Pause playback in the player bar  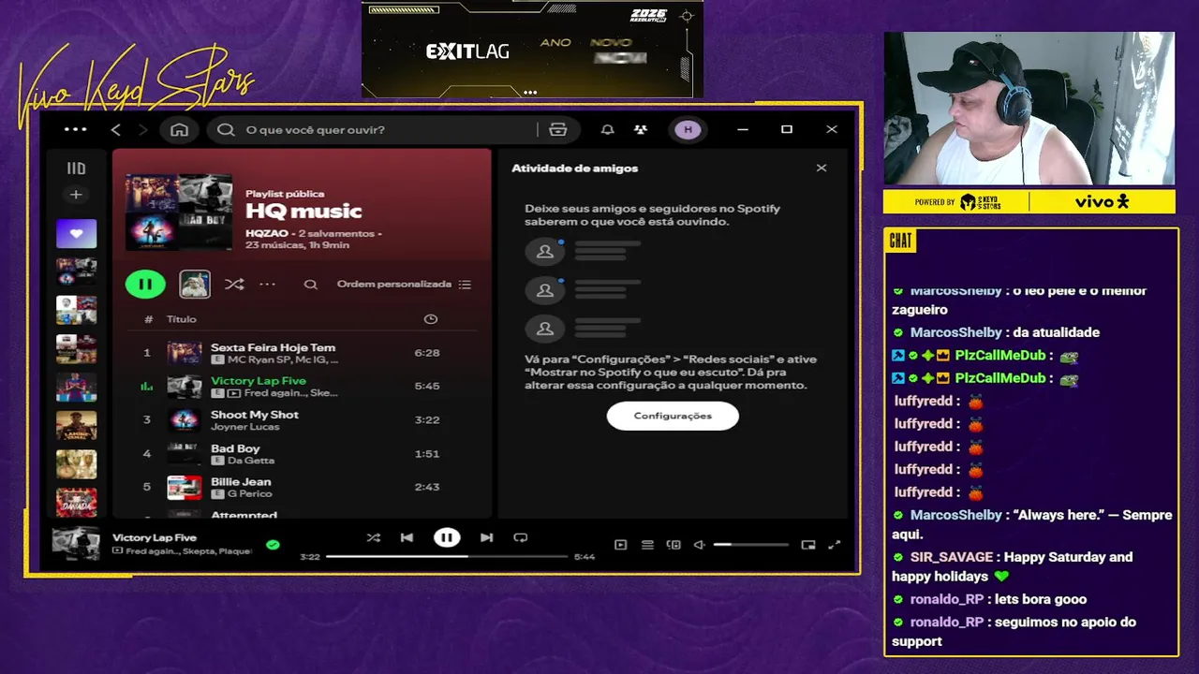[447, 537]
